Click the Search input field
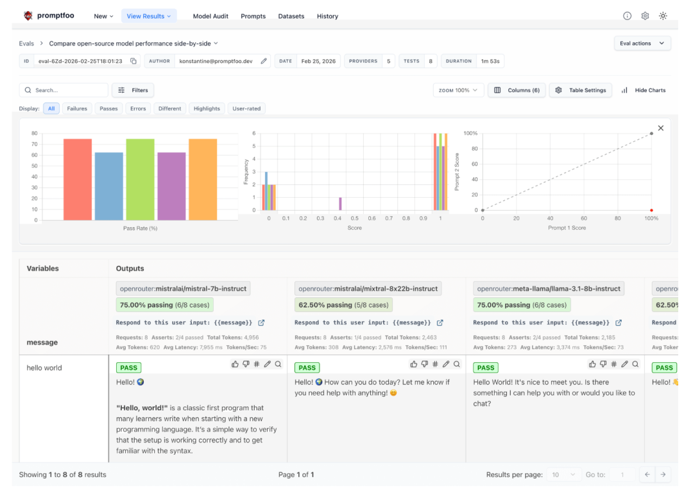693x497 pixels. tap(67, 91)
